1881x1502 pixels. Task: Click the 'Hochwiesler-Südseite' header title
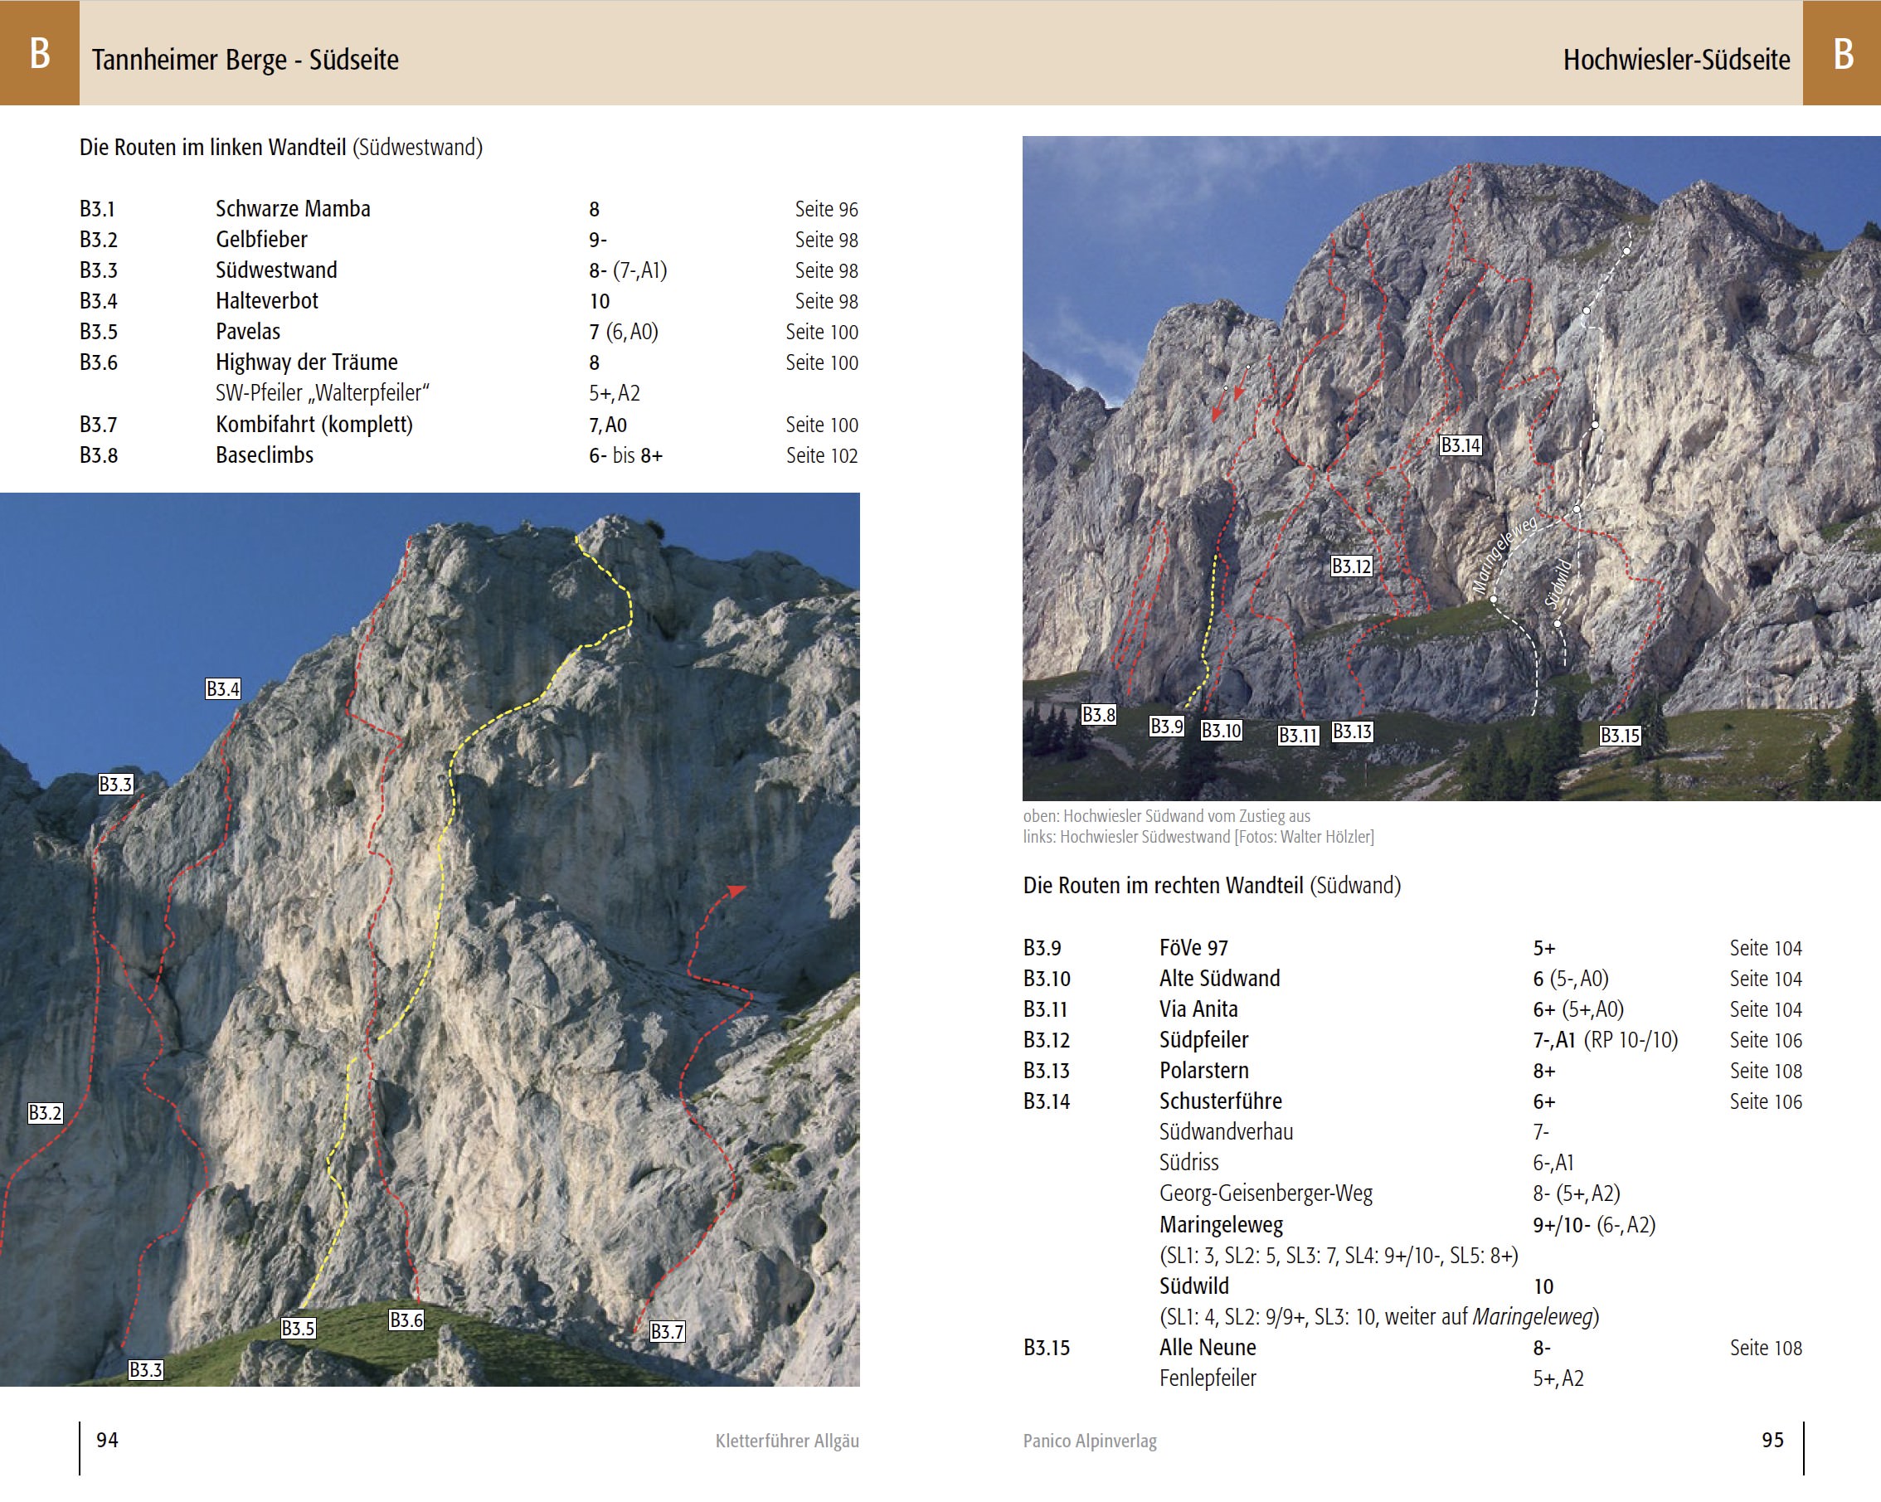tap(1676, 60)
